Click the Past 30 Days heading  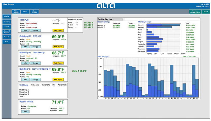click(103, 57)
